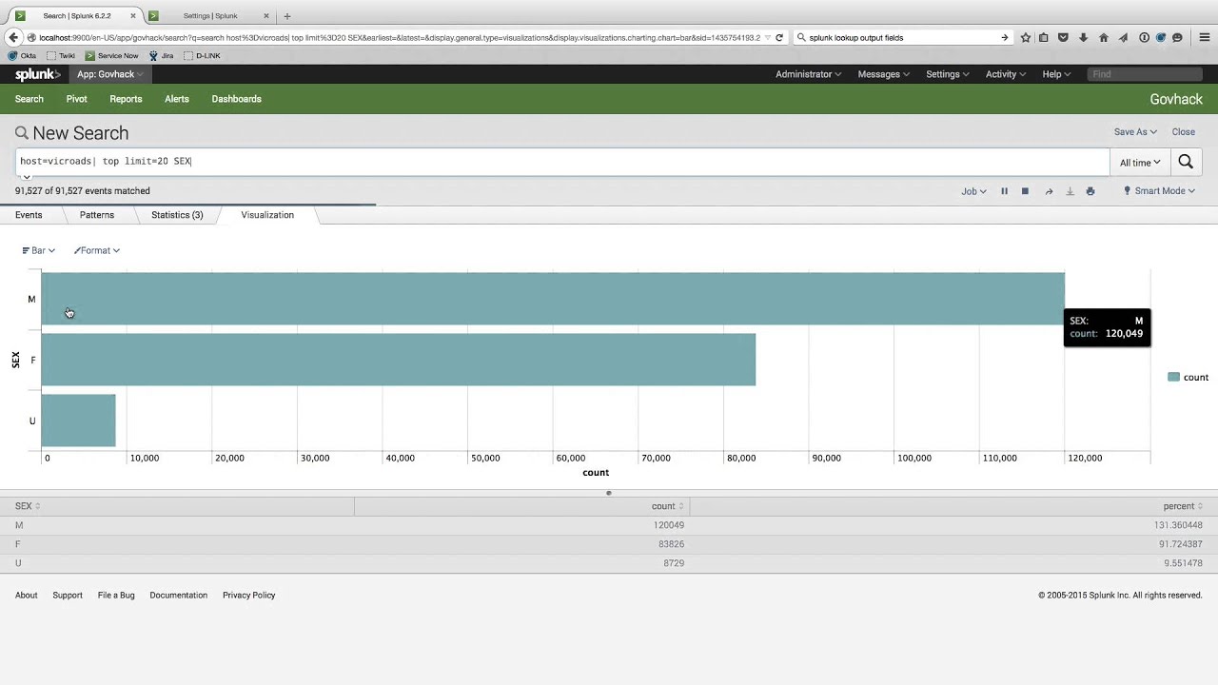Share the search job via arrow icon
1218x685 pixels.
click(1049, 191)
